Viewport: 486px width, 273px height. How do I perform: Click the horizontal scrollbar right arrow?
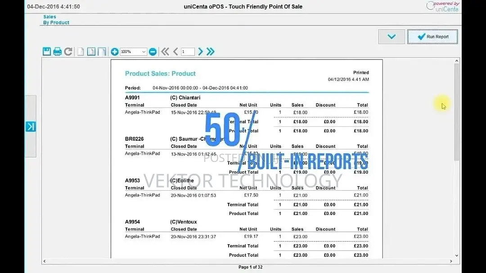tap(451, 261)
